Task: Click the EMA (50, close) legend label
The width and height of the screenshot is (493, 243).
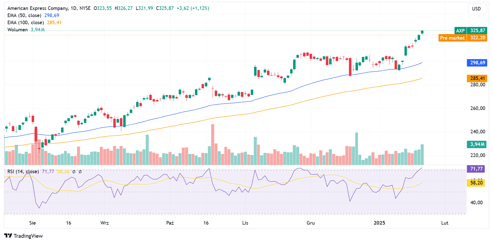Action: [24, 15]
